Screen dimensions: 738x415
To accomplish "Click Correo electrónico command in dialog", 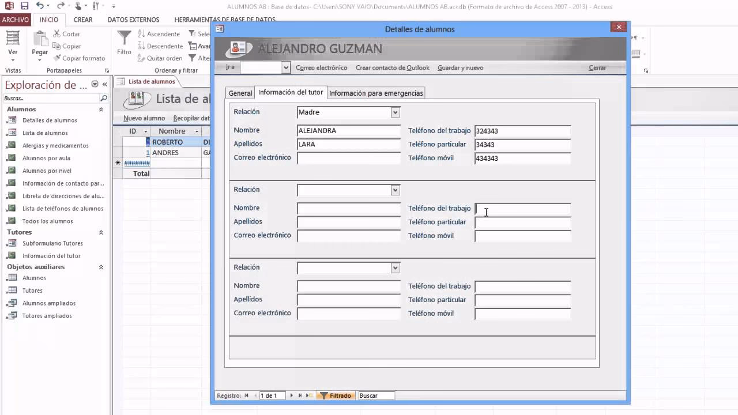I will (322, 67).
